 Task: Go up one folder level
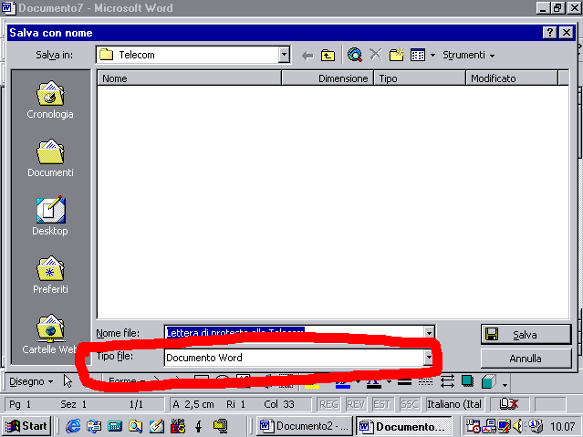click(328, 56)
